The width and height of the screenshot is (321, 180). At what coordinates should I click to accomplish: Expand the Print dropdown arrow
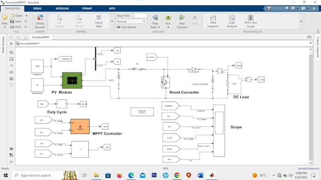(x=25, y=27)
